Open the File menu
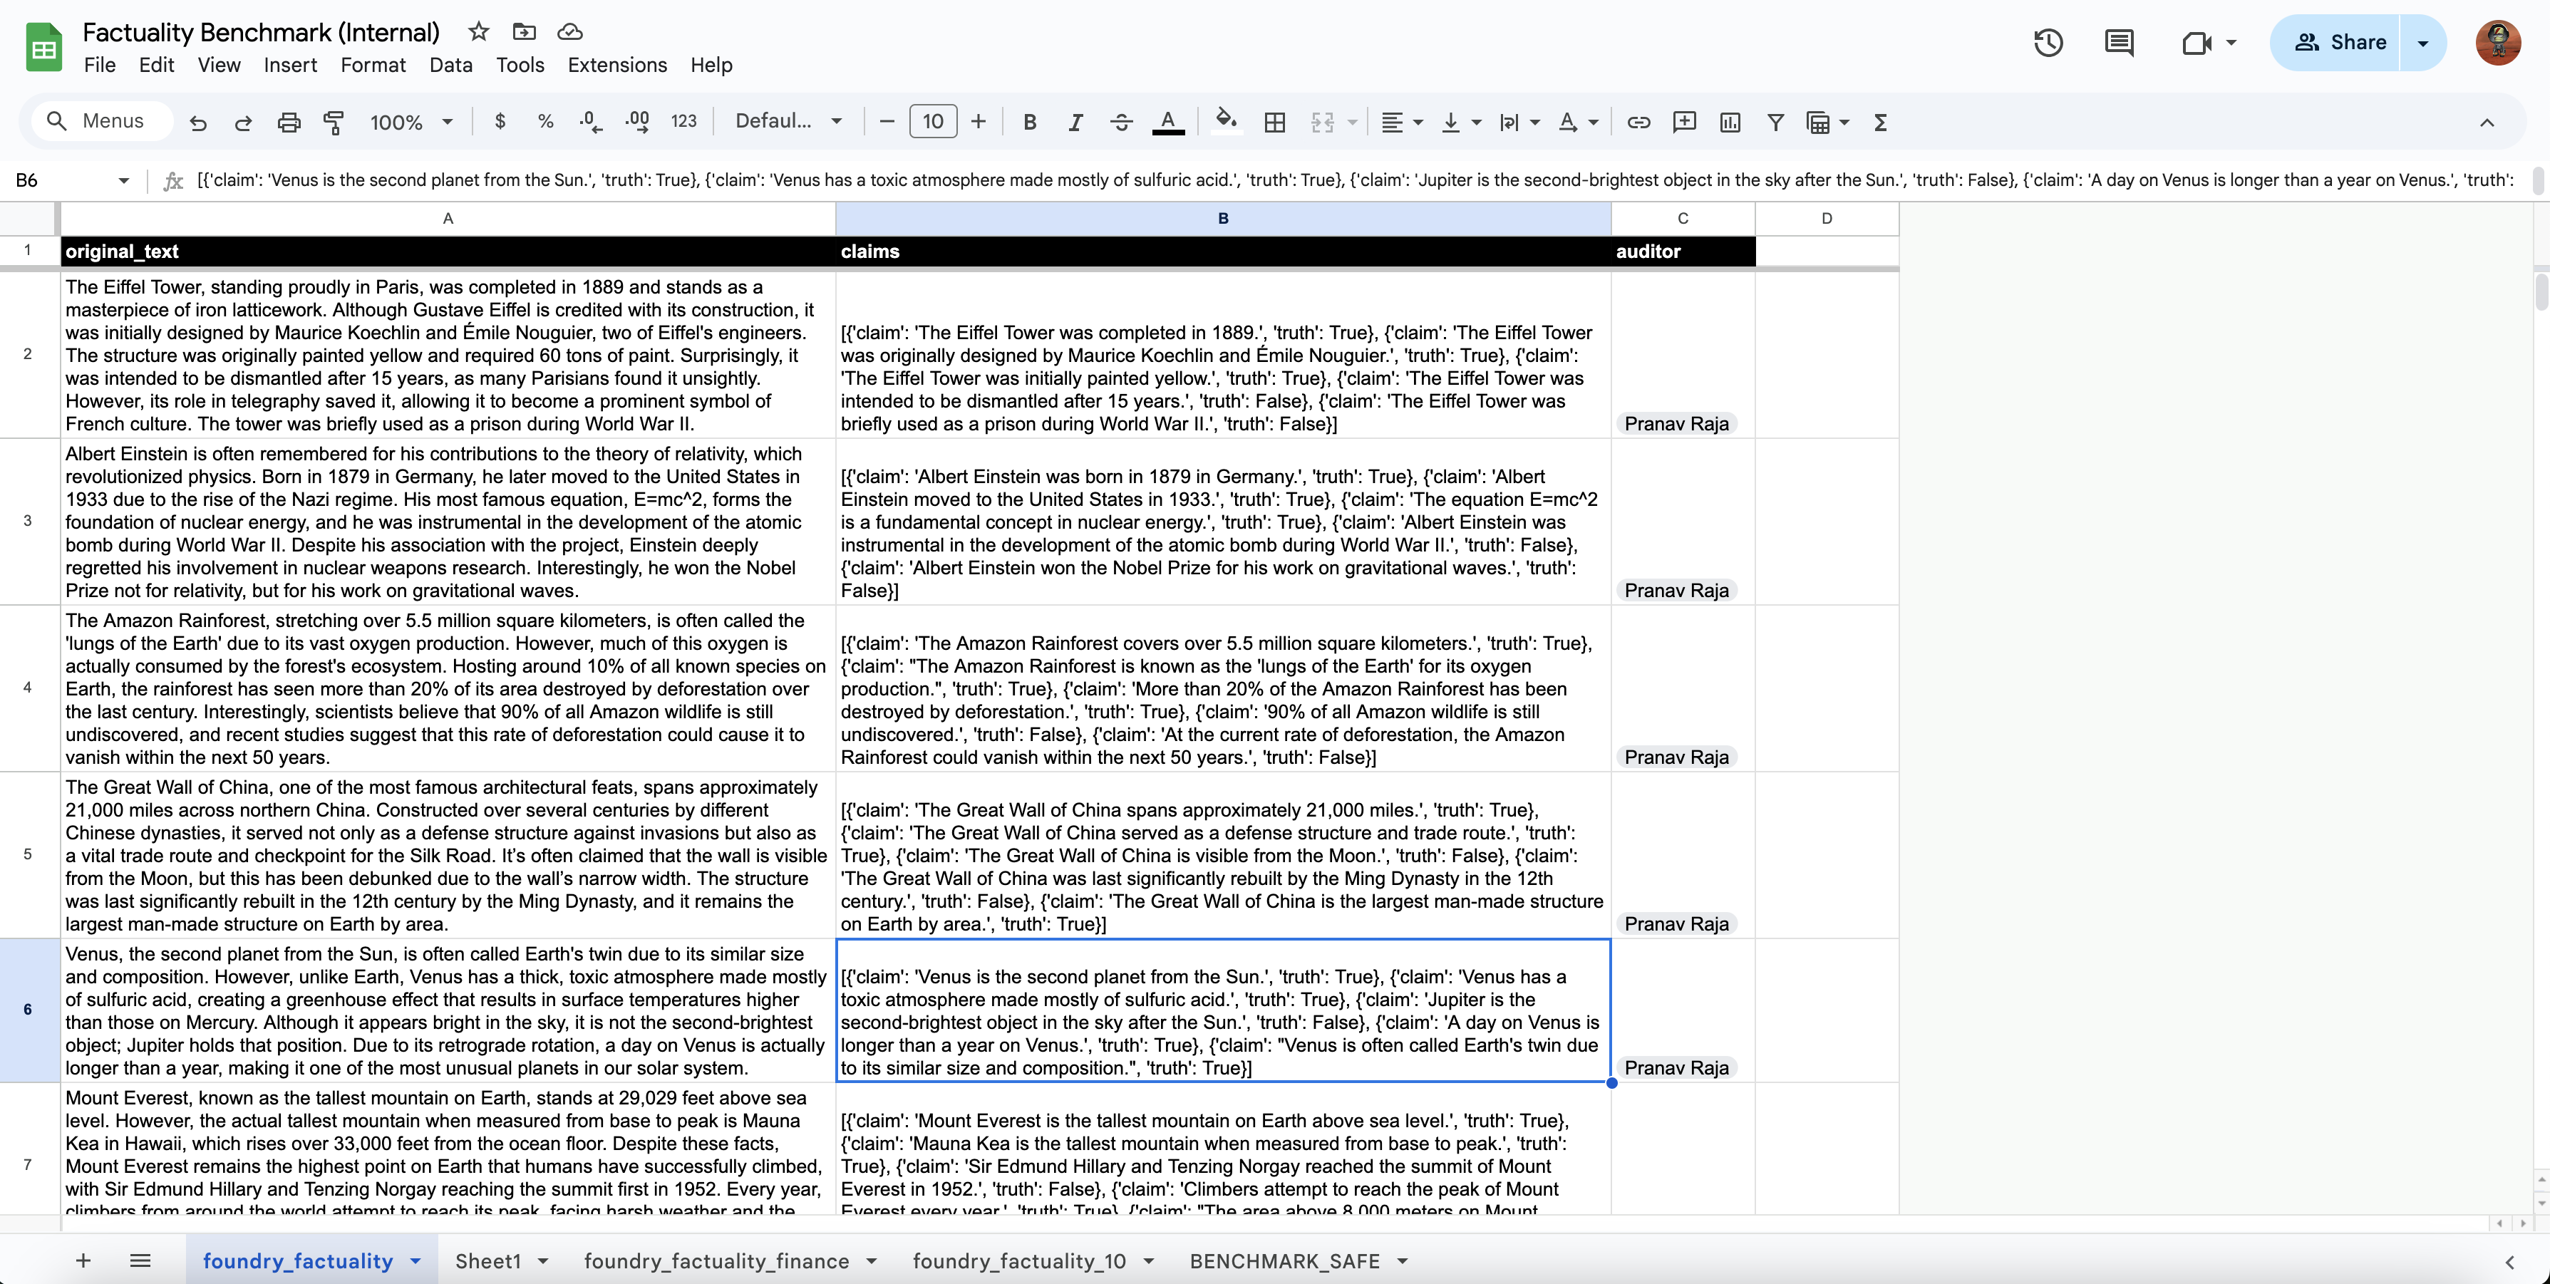 point(100,64)
